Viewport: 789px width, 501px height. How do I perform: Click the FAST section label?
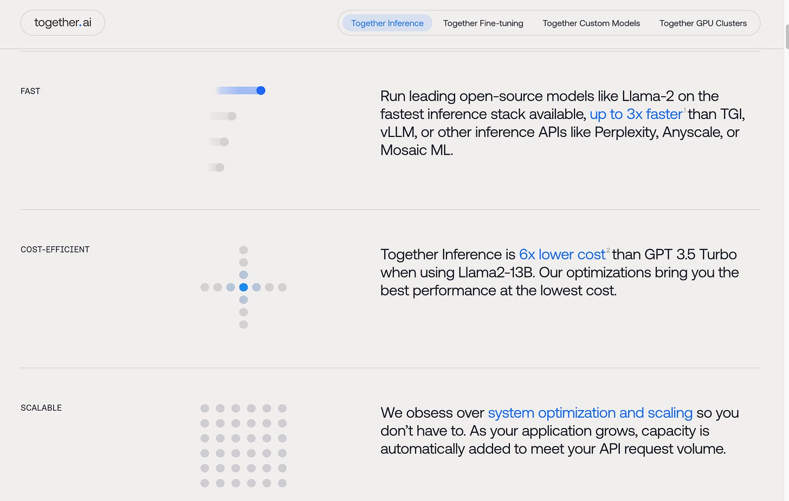tap(30, 91)
